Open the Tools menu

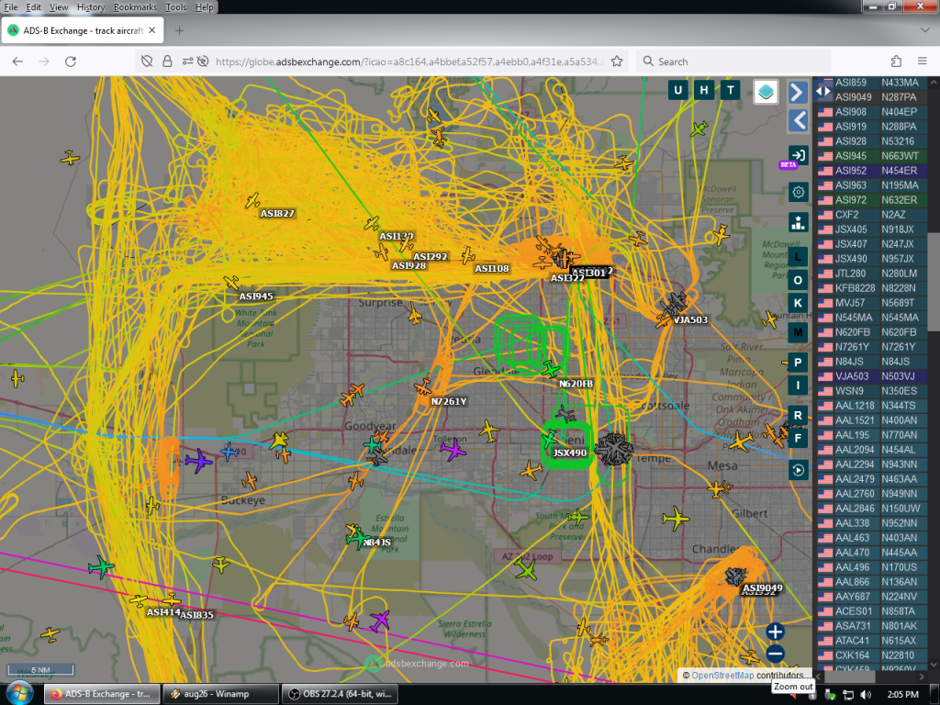pyautogui.click(x=175, y=7)
